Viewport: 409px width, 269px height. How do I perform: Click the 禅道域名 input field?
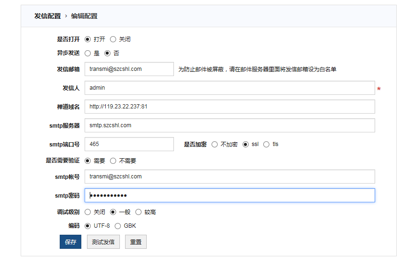(230, 107)
